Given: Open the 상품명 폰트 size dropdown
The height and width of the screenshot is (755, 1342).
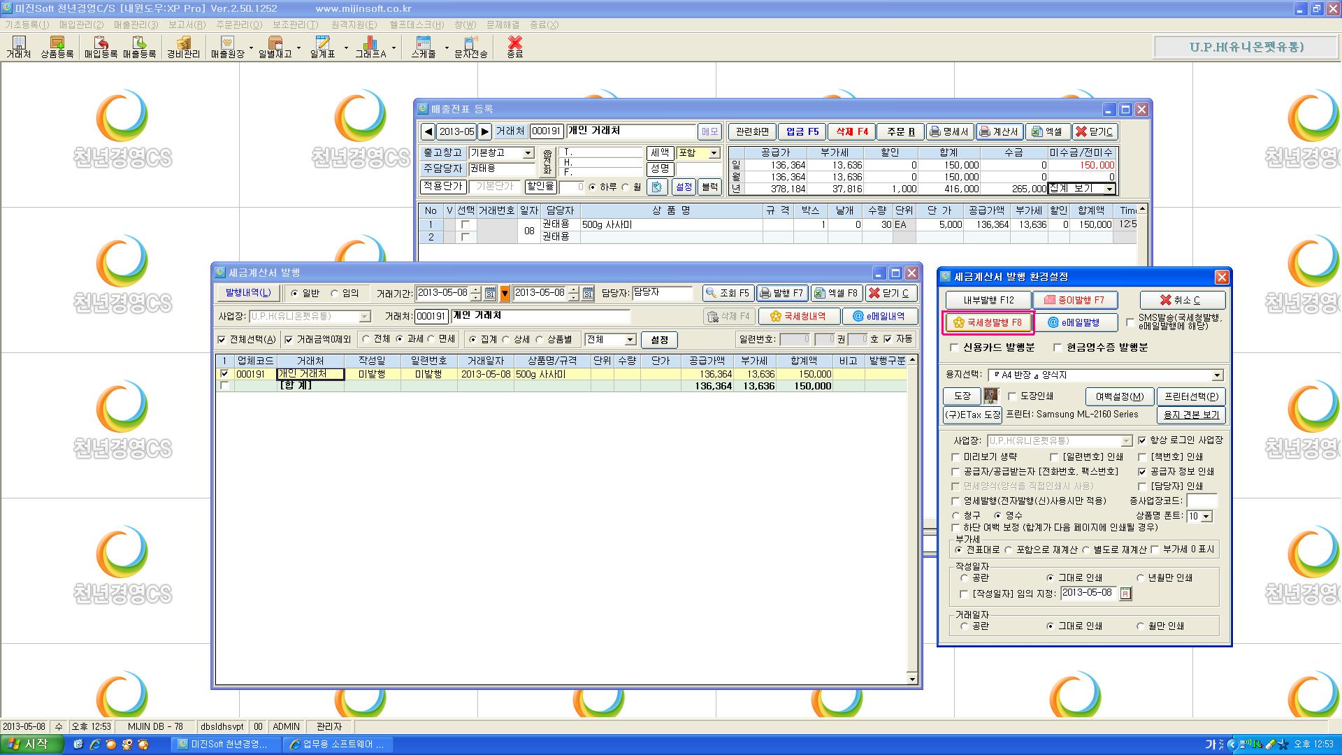Looking at the screenshot, I should (x=1206, y=517).
